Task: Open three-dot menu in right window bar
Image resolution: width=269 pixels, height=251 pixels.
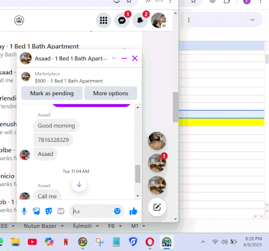Action: (x=189, y=20)
